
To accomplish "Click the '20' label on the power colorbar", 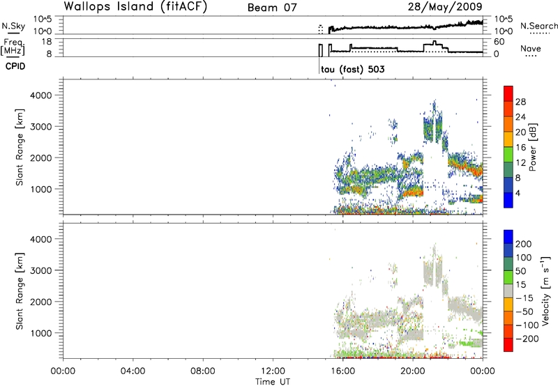I will tap(520, 132).
